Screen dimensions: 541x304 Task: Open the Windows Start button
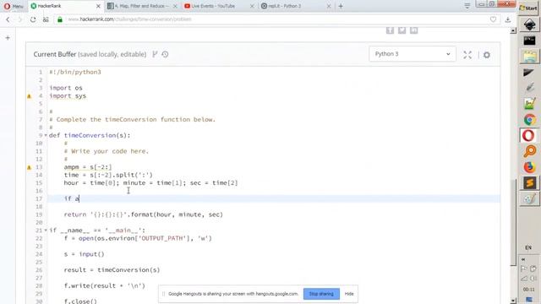pyautogui.click(x=529, y=8)
